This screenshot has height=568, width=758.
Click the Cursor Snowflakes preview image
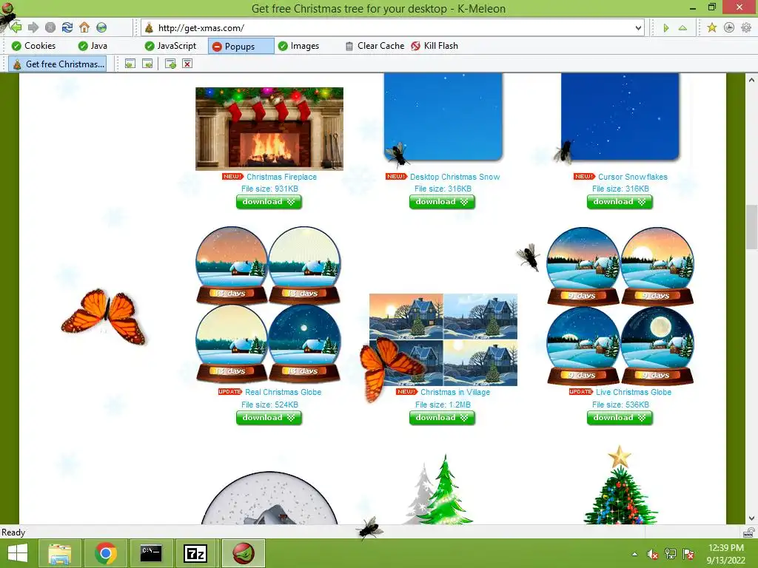point(620,117)
